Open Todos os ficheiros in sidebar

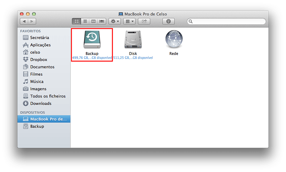[44, 96]
